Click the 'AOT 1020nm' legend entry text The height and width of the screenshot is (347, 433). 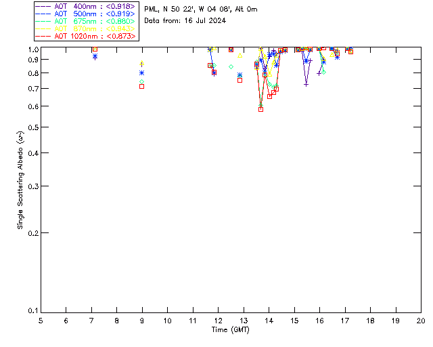point(95,36)
